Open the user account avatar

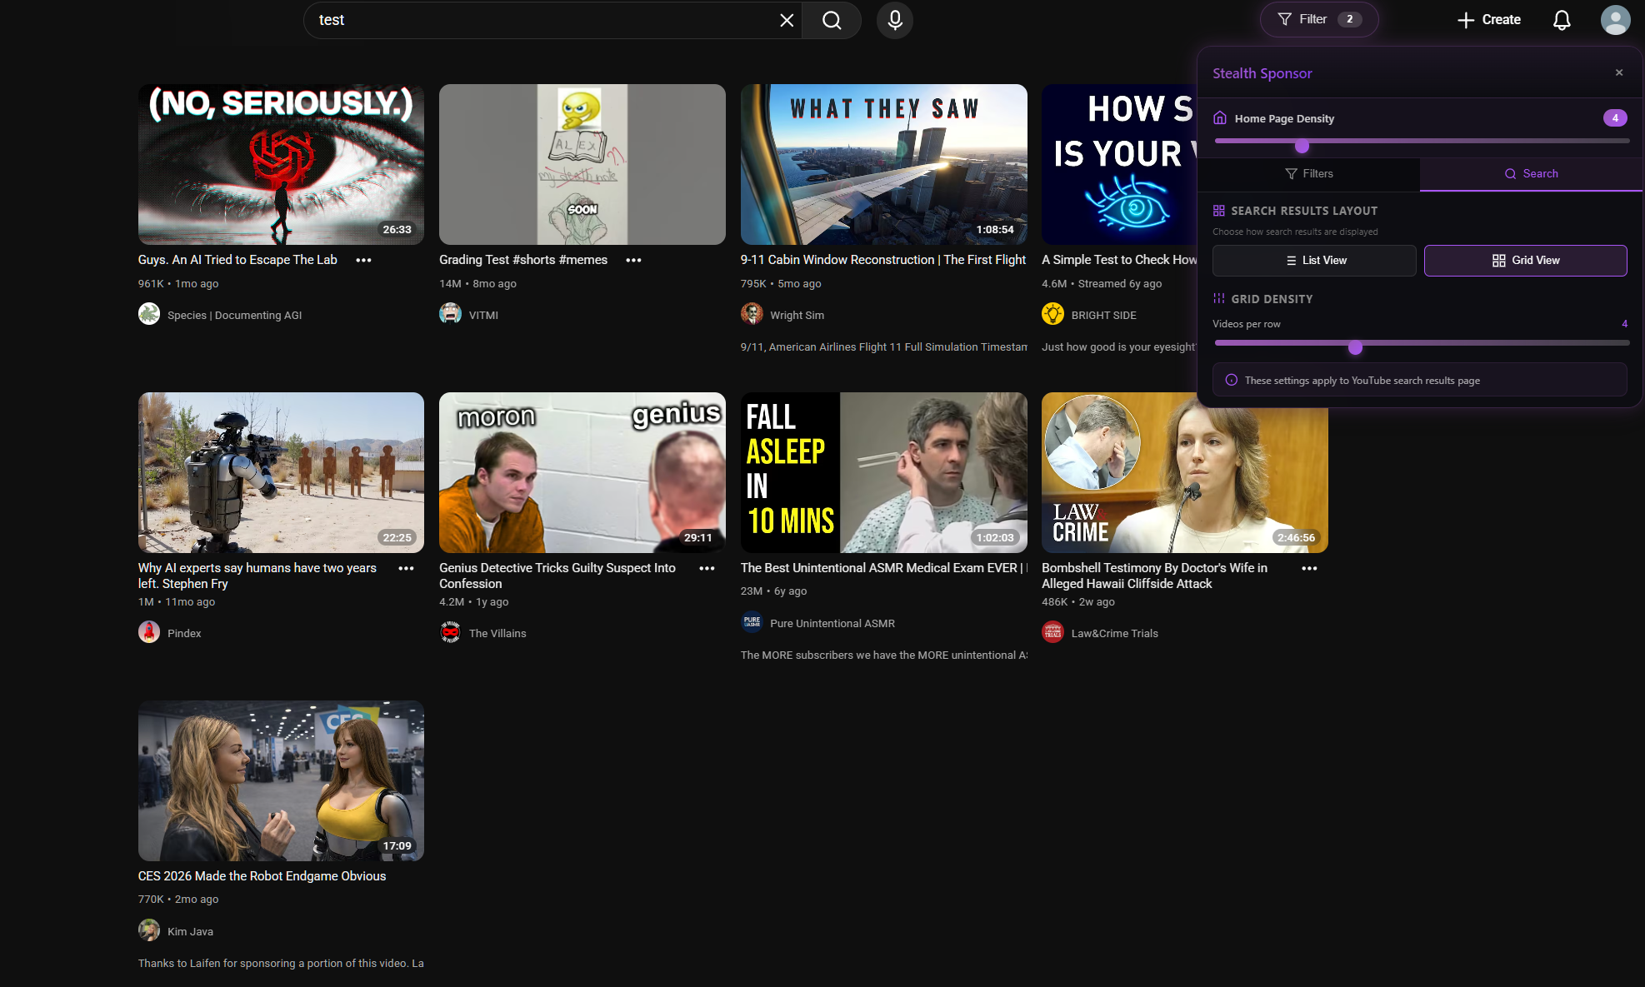point(1615,20)
